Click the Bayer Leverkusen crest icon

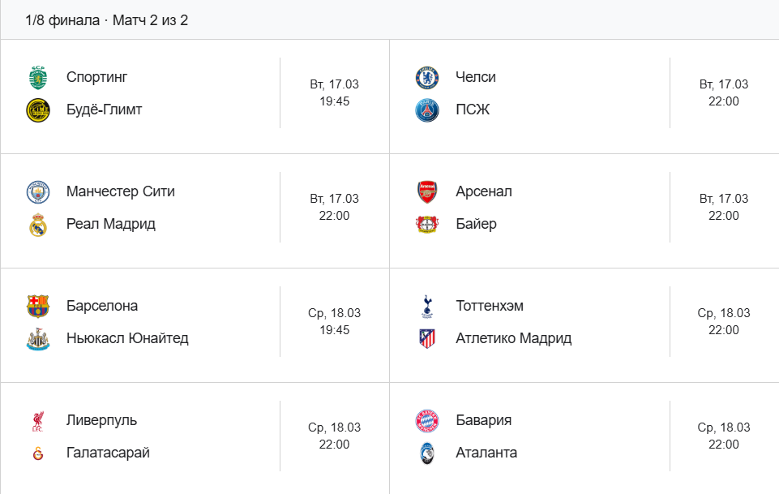[x=427, y=225]
